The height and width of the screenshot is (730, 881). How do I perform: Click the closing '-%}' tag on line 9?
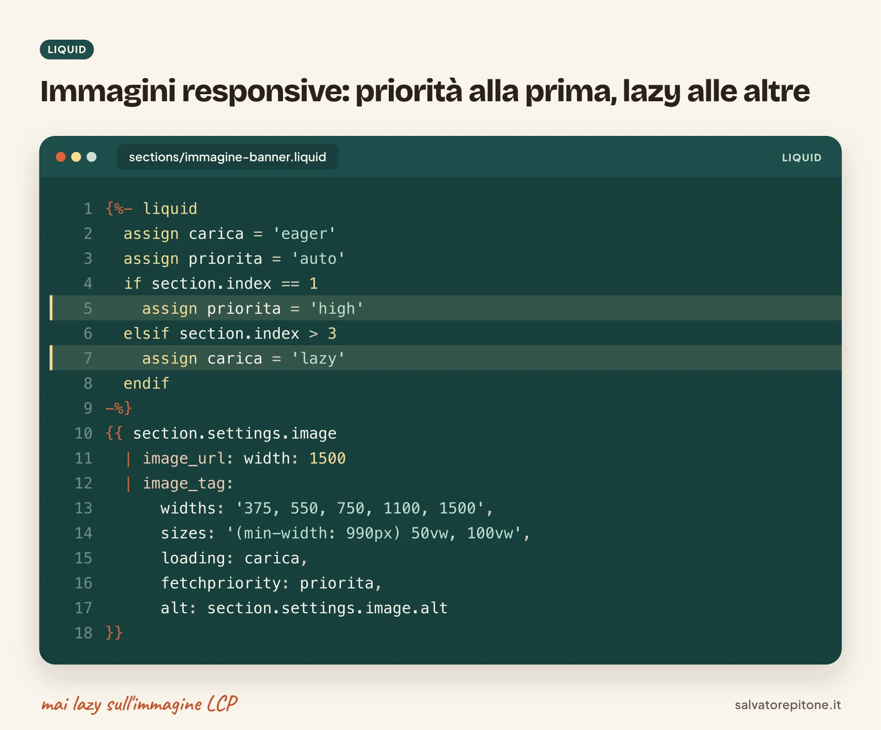coord(119,408)
